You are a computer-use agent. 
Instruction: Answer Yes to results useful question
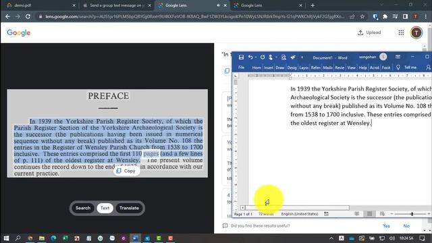point(386,226)
